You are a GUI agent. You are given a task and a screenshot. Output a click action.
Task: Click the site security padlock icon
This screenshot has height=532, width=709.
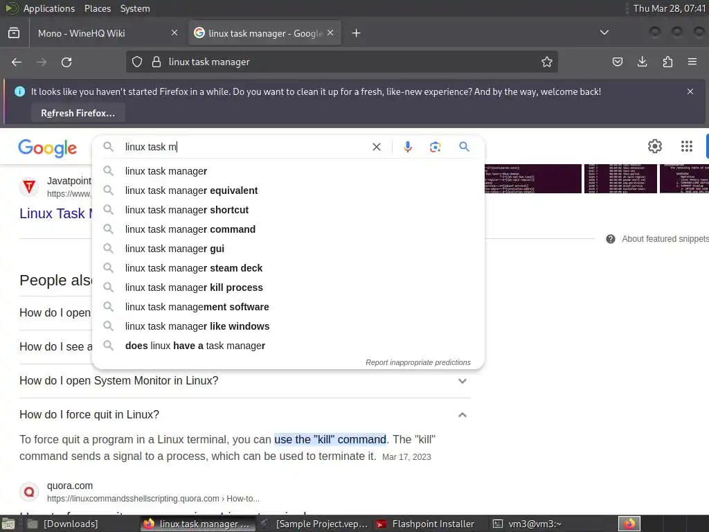(x=156, y=62)
